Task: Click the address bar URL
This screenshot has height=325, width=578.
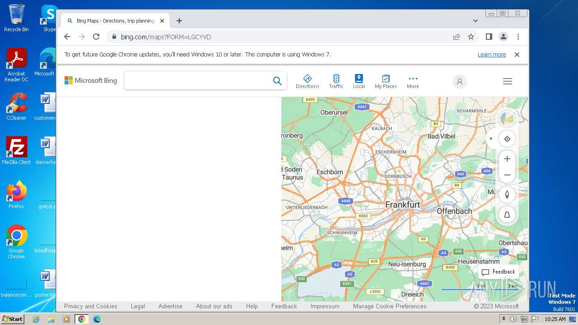Action: [x=166, y=37]
